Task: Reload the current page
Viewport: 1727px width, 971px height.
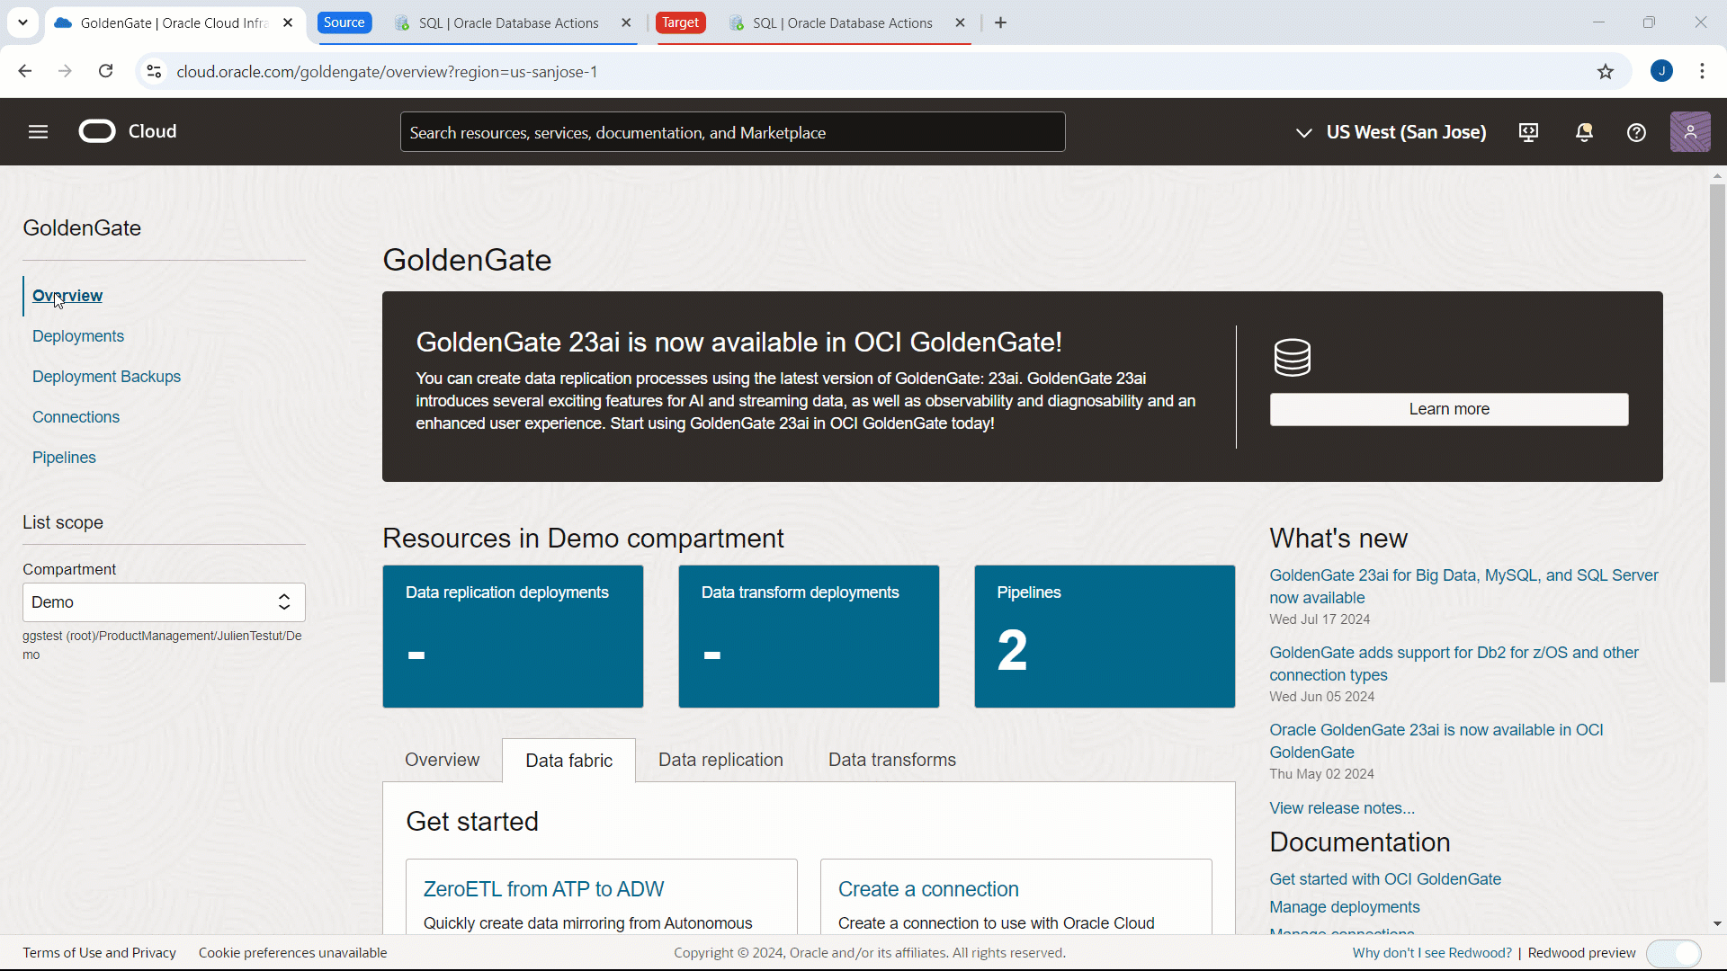Action: pyautogui.click(x=105, y=71)
